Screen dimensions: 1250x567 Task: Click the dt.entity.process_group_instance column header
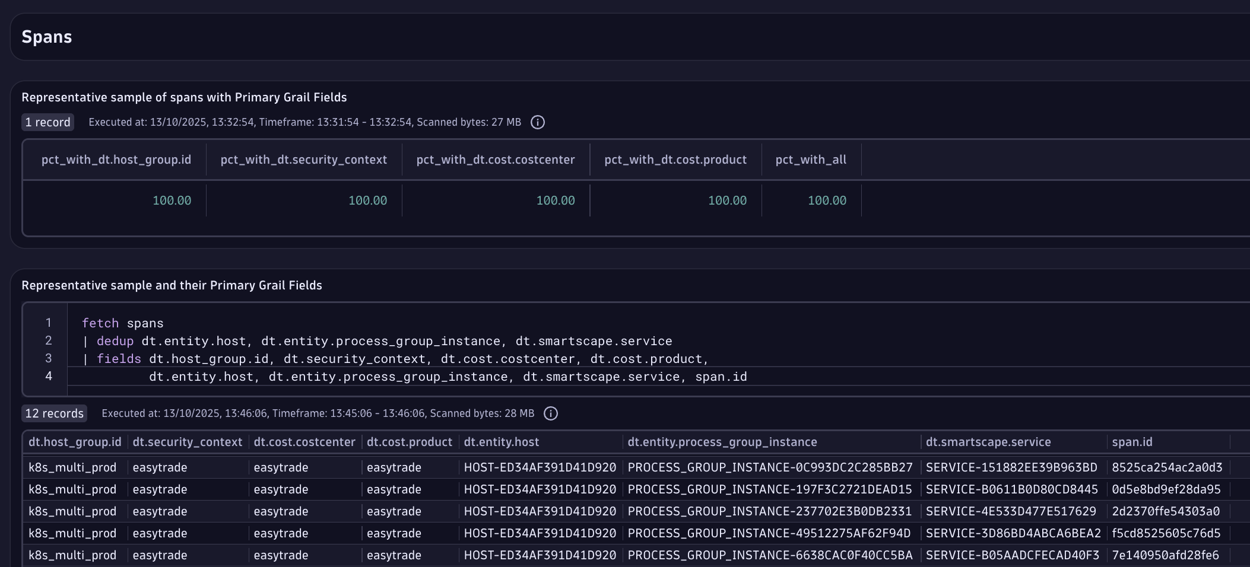[x=722, y=442]
